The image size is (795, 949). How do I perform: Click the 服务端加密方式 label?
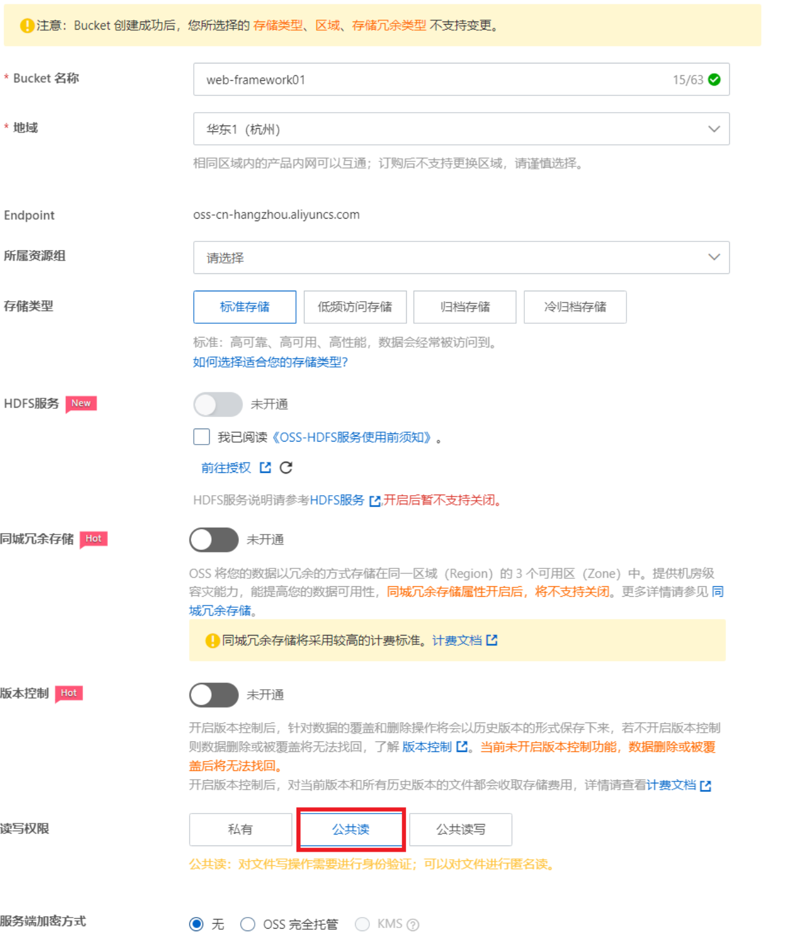point(43,921)
